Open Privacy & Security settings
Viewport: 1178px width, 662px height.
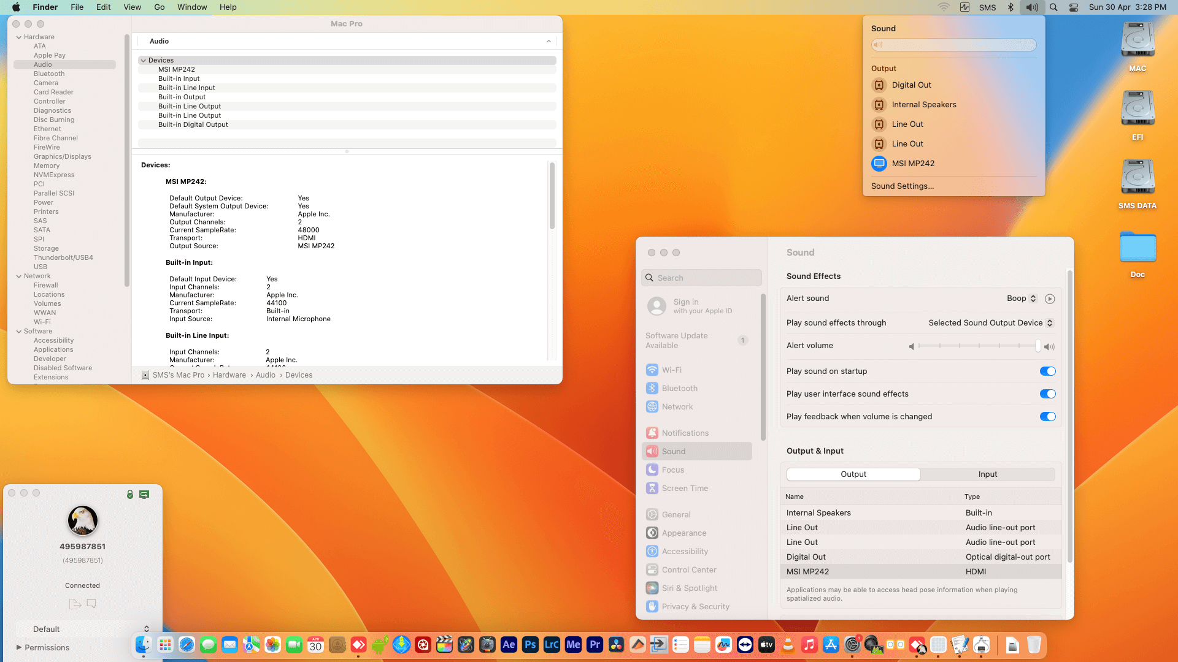click(696, 607)
